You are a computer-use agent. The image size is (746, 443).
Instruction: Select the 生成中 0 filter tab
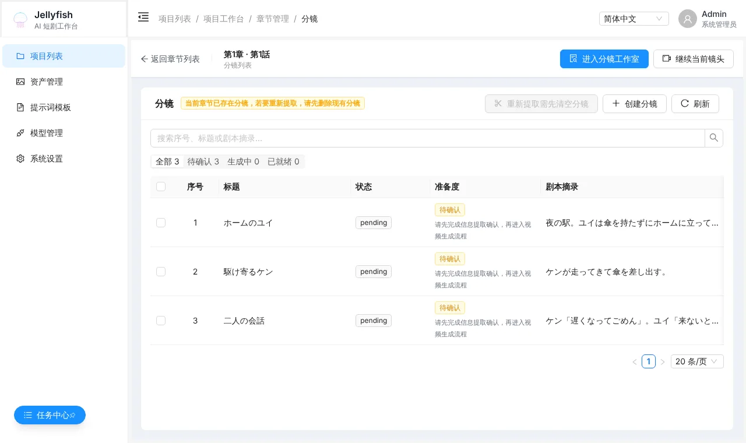(243, 161)
